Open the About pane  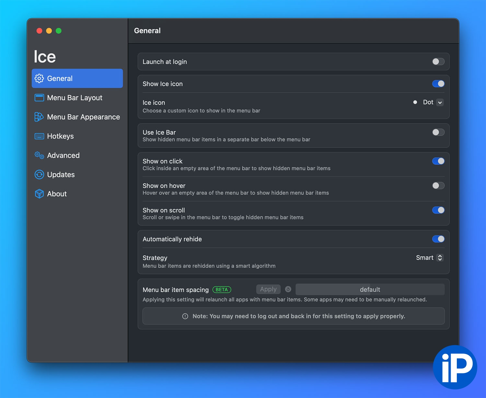click(x=77, y=194)
